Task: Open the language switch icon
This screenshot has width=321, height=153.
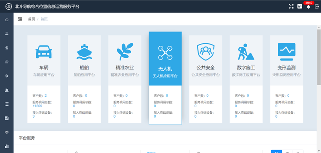Action: pos(299,6)
